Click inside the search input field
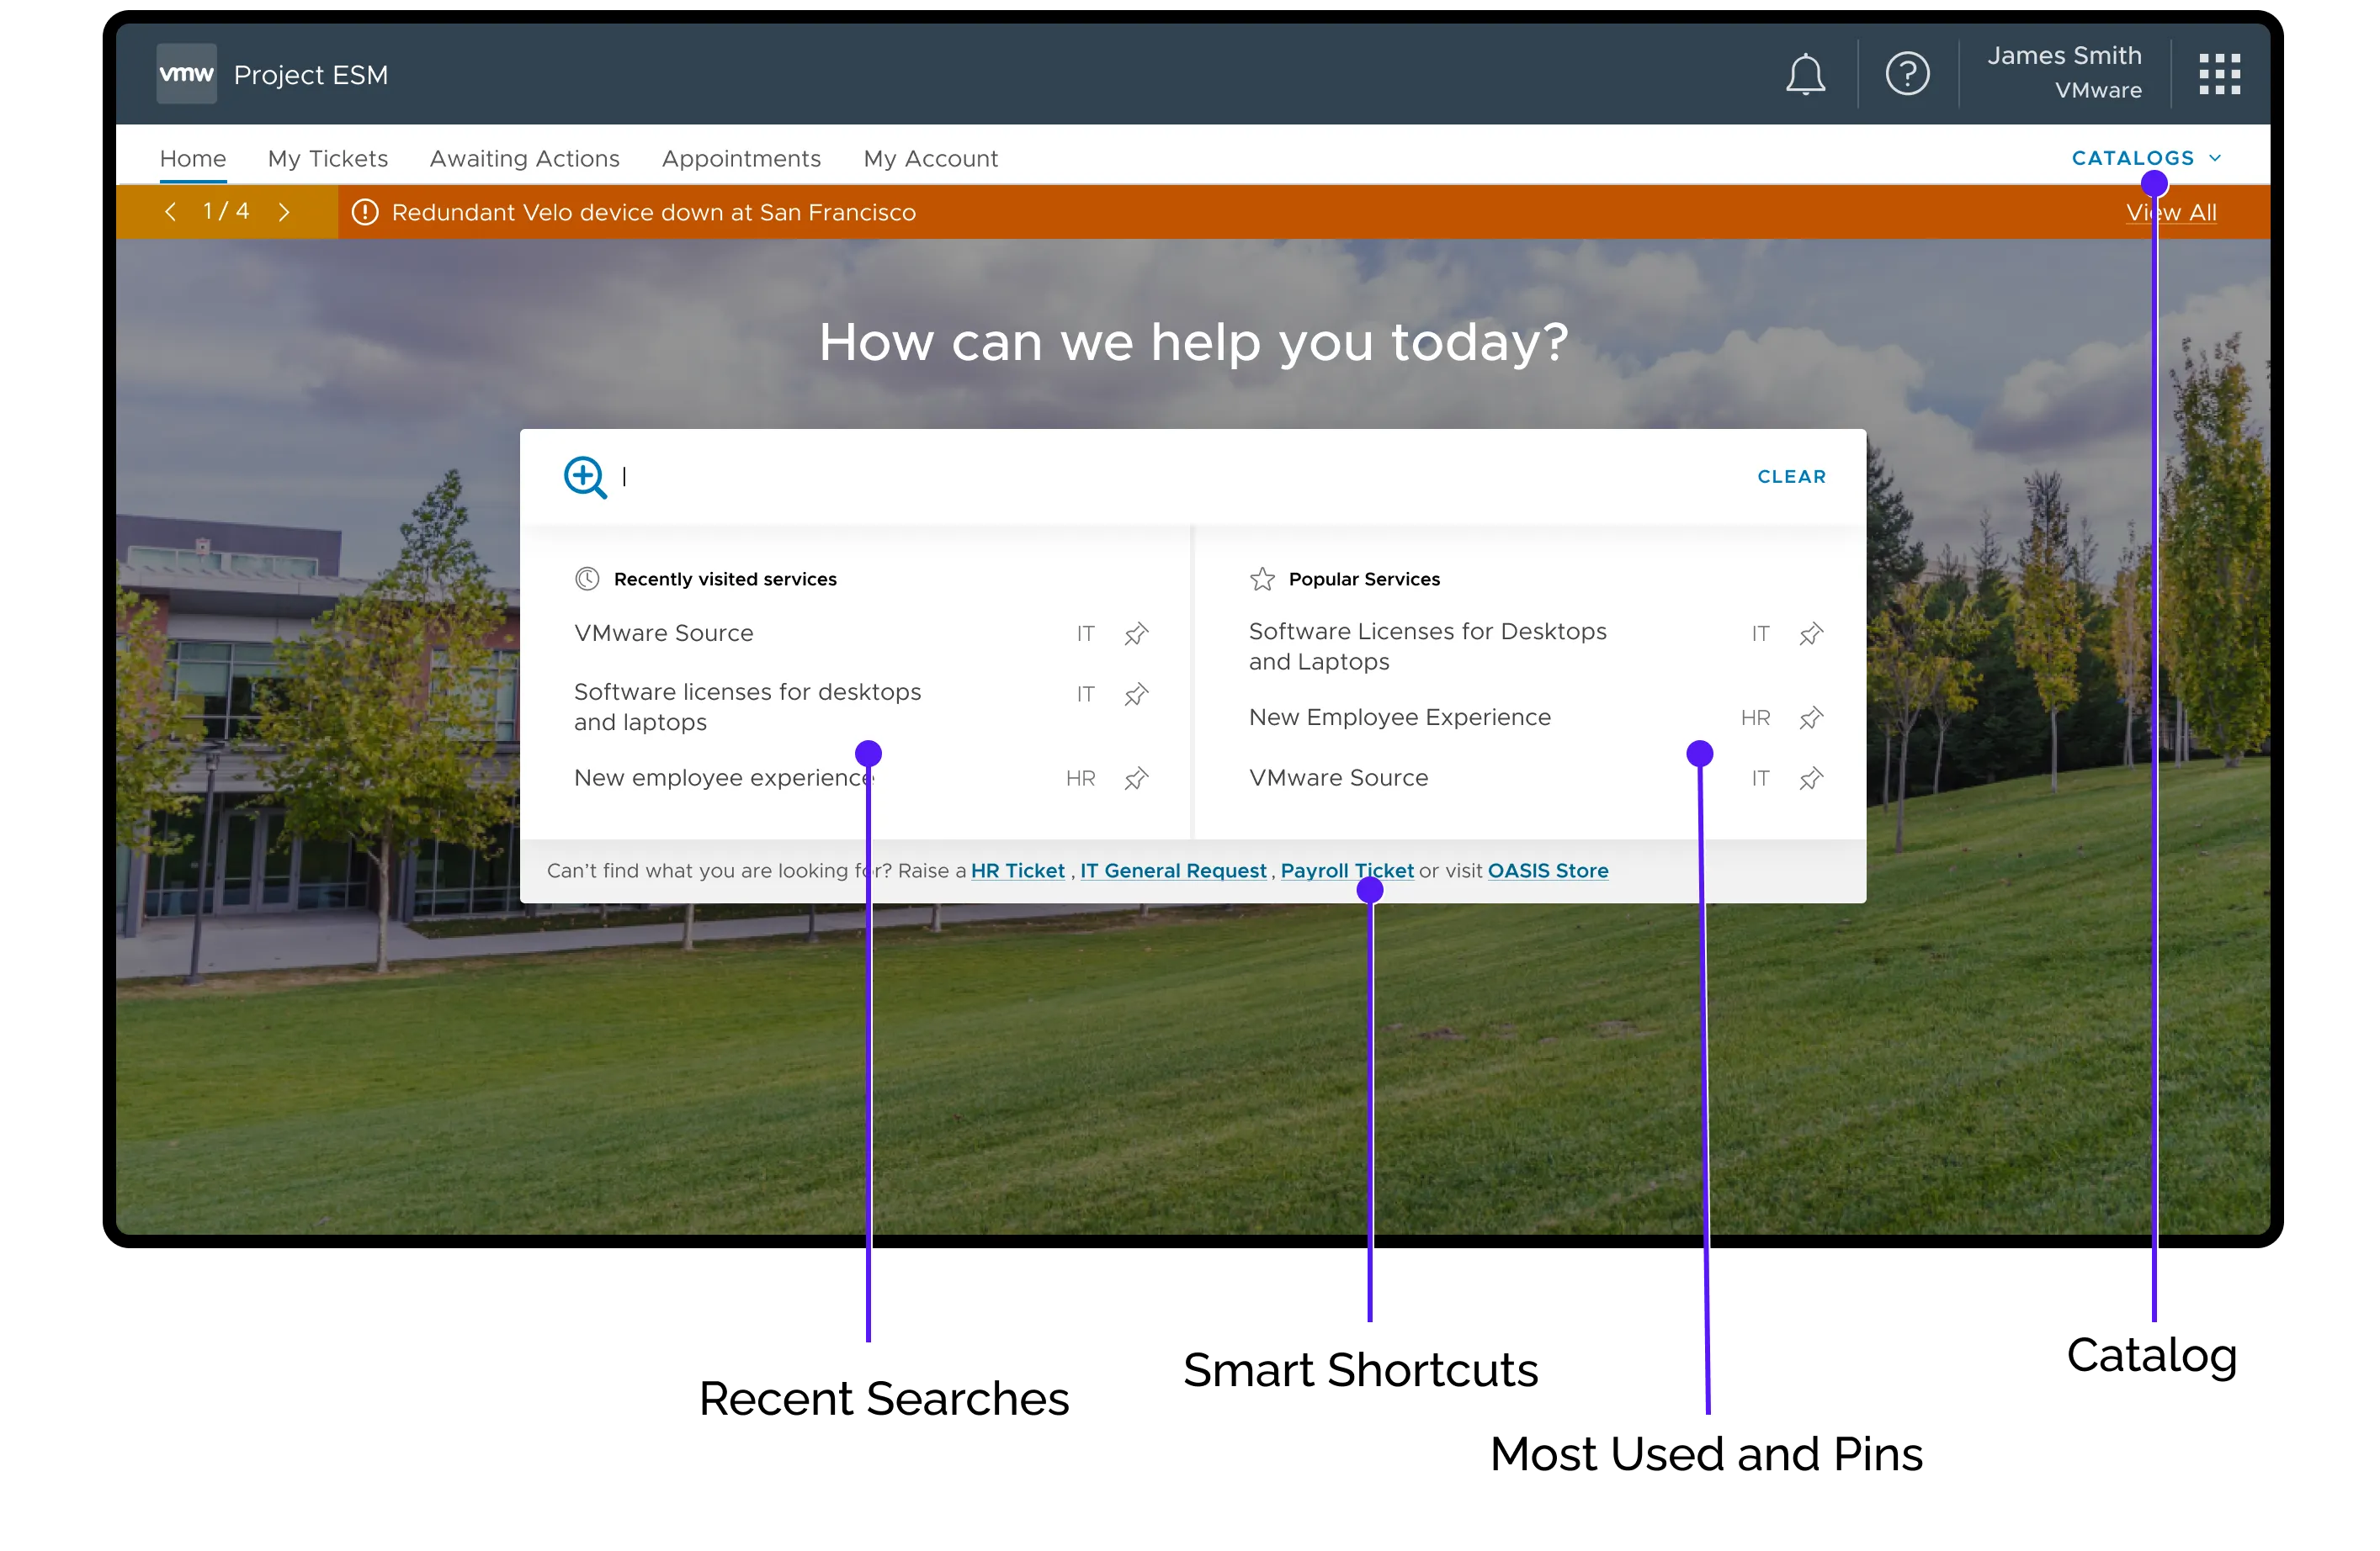 point(900,477)
